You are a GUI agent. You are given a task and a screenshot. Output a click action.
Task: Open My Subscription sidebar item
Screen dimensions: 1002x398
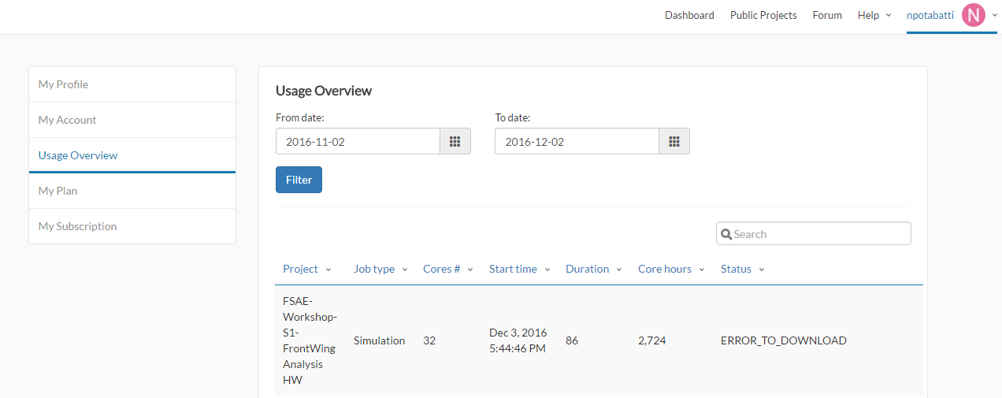coord(77,226)
